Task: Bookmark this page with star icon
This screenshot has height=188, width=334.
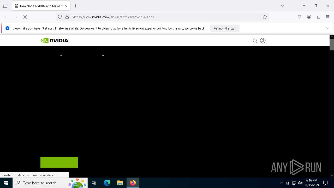Action: pos(265,17)
